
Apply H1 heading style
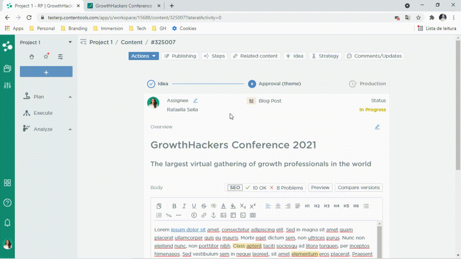point(307,206)
